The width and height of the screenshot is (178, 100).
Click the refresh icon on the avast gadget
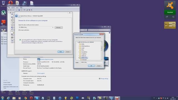[173, 17]
